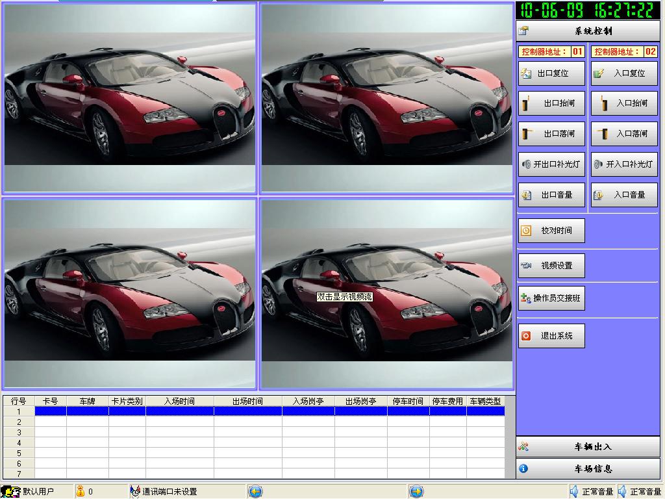Viewport: 665px width, 499px height.
Task: Click the 停车费用 column header
Action: (x=448, y=401)
